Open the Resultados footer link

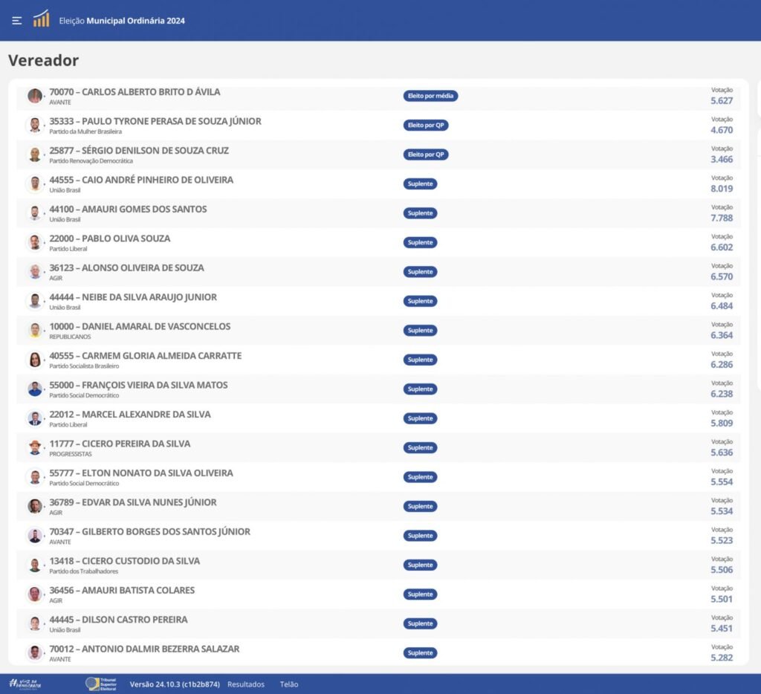point(245,684)
